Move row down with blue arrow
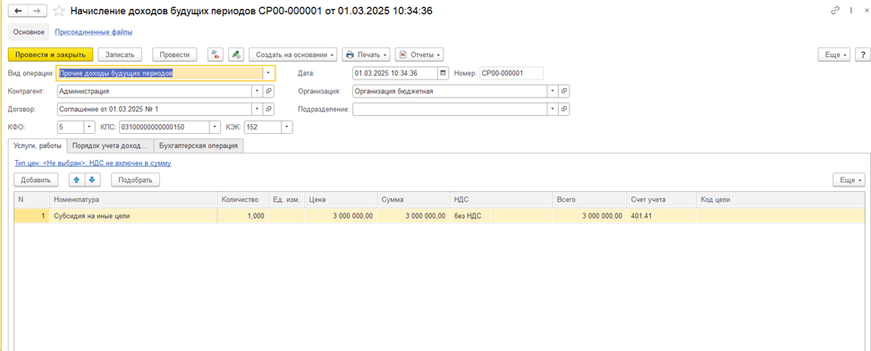871x351 pixels. 92,180
